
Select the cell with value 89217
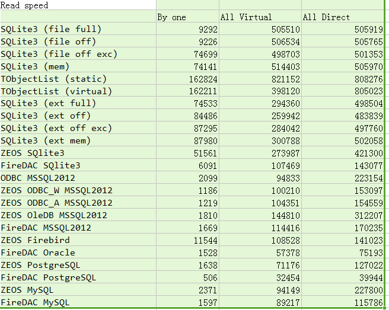point(260,302)
